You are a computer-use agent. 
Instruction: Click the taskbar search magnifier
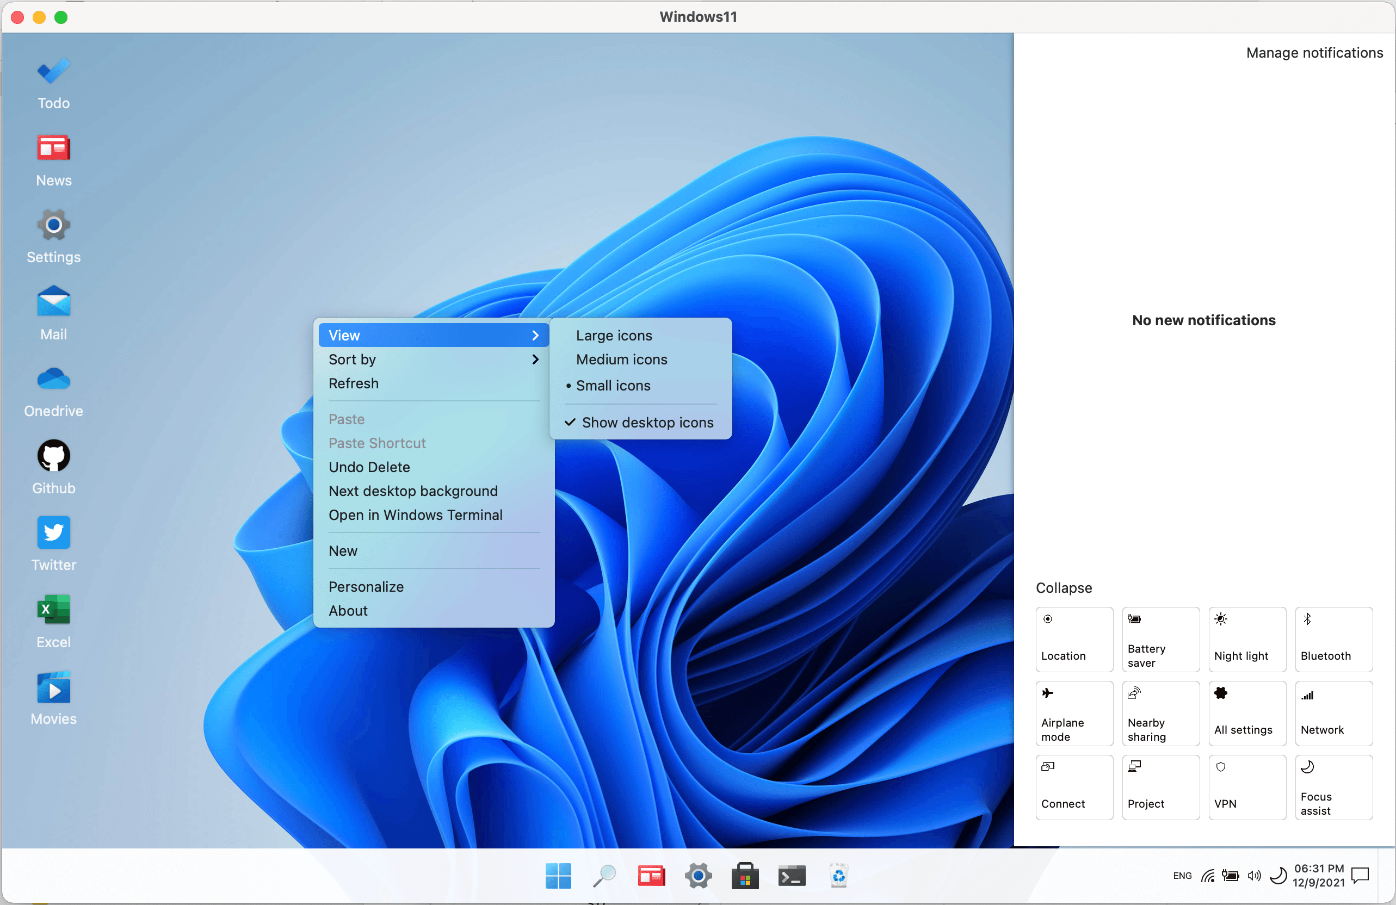(x=604, y=876)
